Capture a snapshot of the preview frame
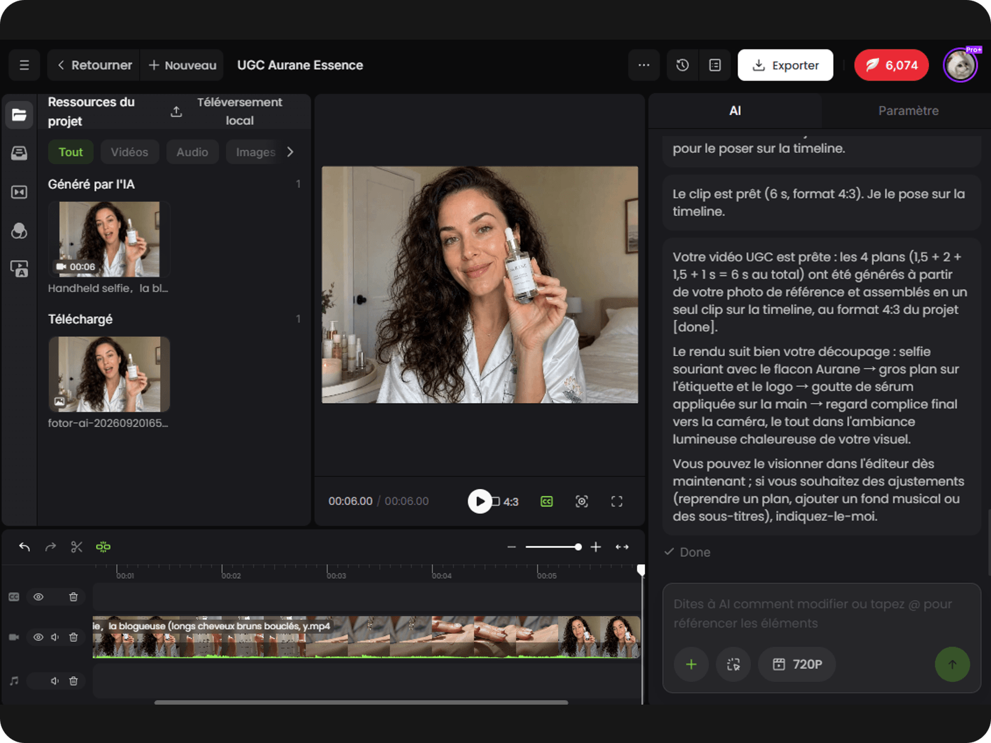Image resolution: width=991 pixels, height=743 pixels. click(582, 502)
